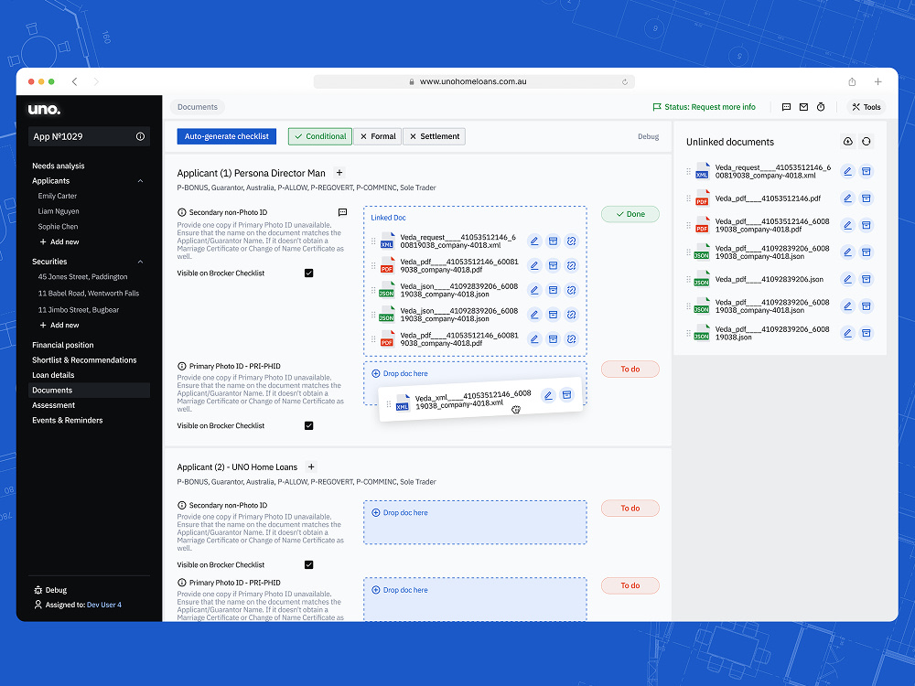Screen dimensions: 915x686
Task: Archive unlinked Veda_pdf____41092839206.json
Action: point(866,279)
